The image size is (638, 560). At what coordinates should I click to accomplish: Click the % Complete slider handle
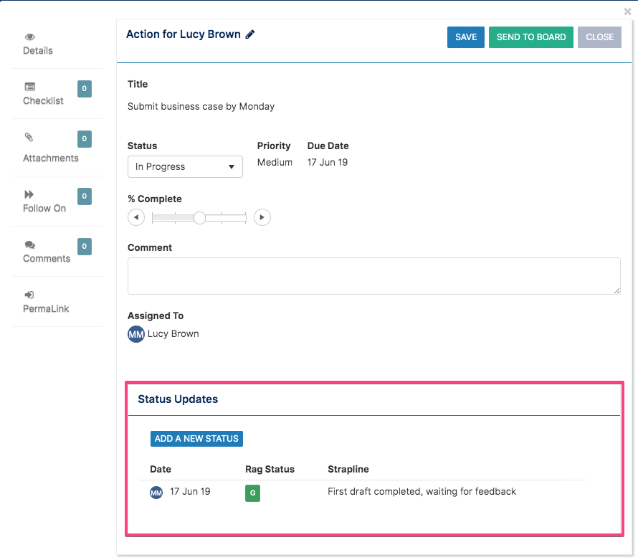199,218
